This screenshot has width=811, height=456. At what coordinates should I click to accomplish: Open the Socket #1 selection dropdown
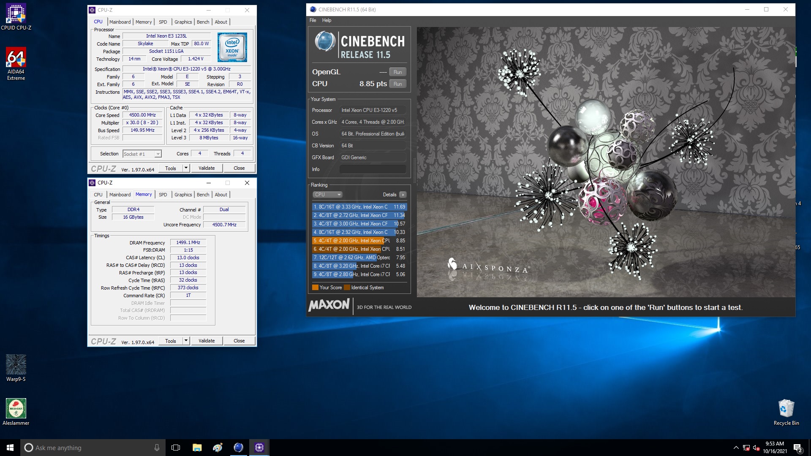pos(142,154)
